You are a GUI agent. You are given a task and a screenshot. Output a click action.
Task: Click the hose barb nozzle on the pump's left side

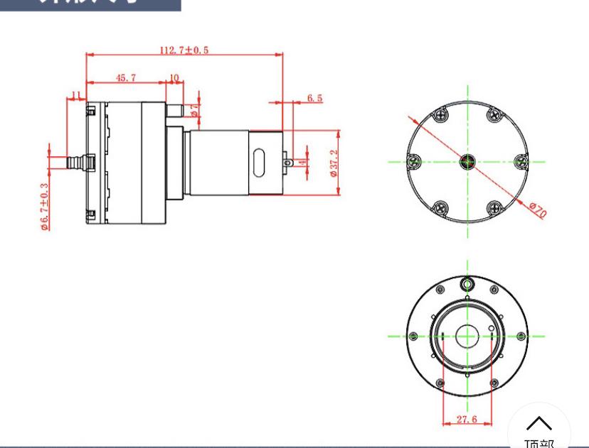pyautogui.click(x=75, y=161)
